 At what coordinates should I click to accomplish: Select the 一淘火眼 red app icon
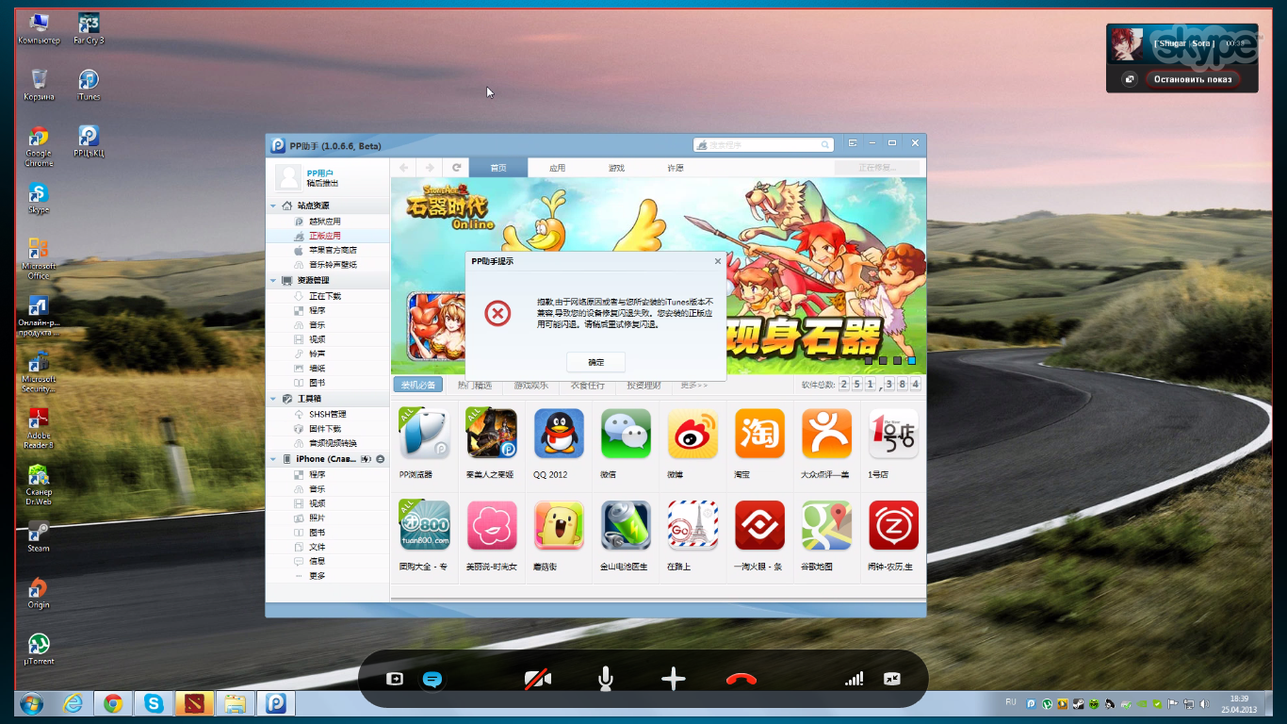[x=759, y=524]
